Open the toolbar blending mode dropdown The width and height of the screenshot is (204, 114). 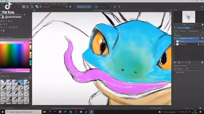pos(54,7)
